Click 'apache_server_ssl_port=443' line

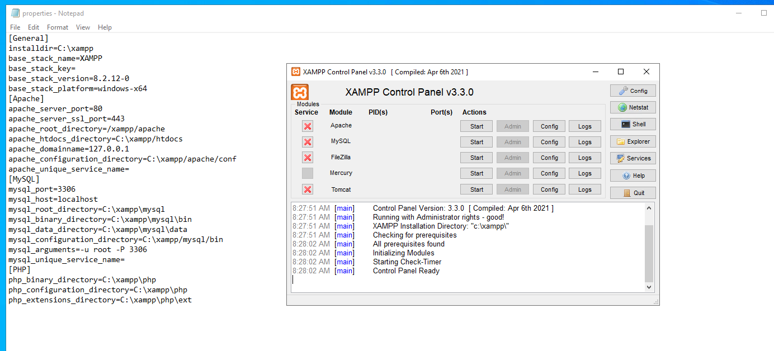[67, 119]
